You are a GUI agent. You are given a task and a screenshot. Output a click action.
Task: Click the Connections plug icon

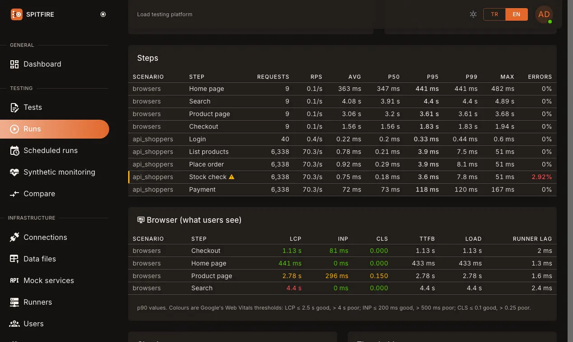(x=14, y=237)
